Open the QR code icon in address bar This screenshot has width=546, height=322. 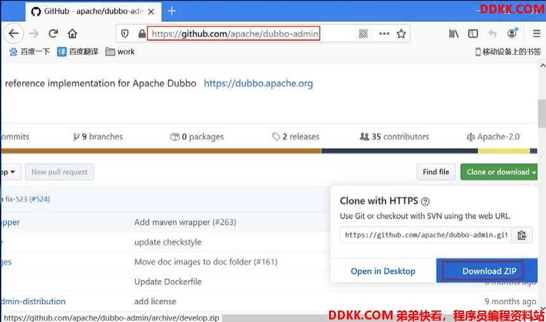[363, 34]
